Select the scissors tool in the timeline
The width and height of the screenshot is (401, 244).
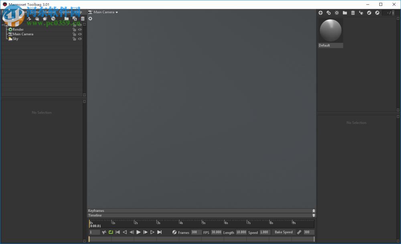coord(104,232)
